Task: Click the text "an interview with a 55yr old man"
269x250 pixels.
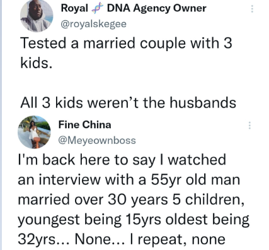Action: (x=129, y=180)
